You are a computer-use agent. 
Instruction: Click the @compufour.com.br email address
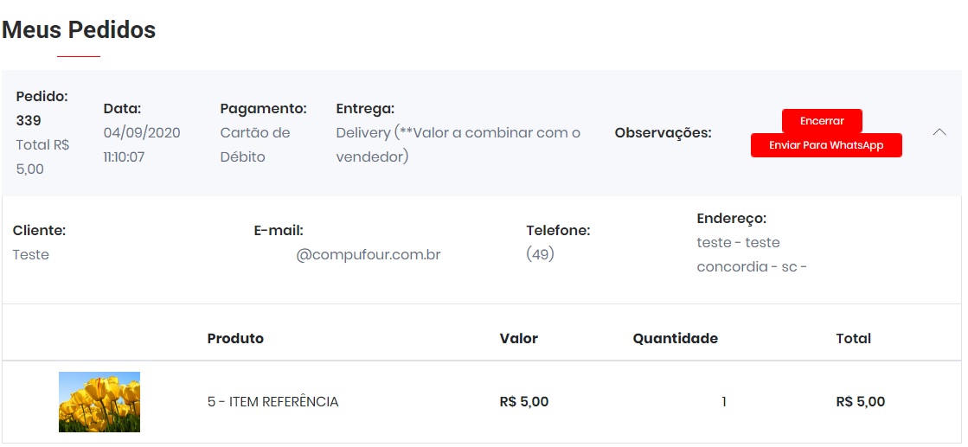click(x=369, y=255)
